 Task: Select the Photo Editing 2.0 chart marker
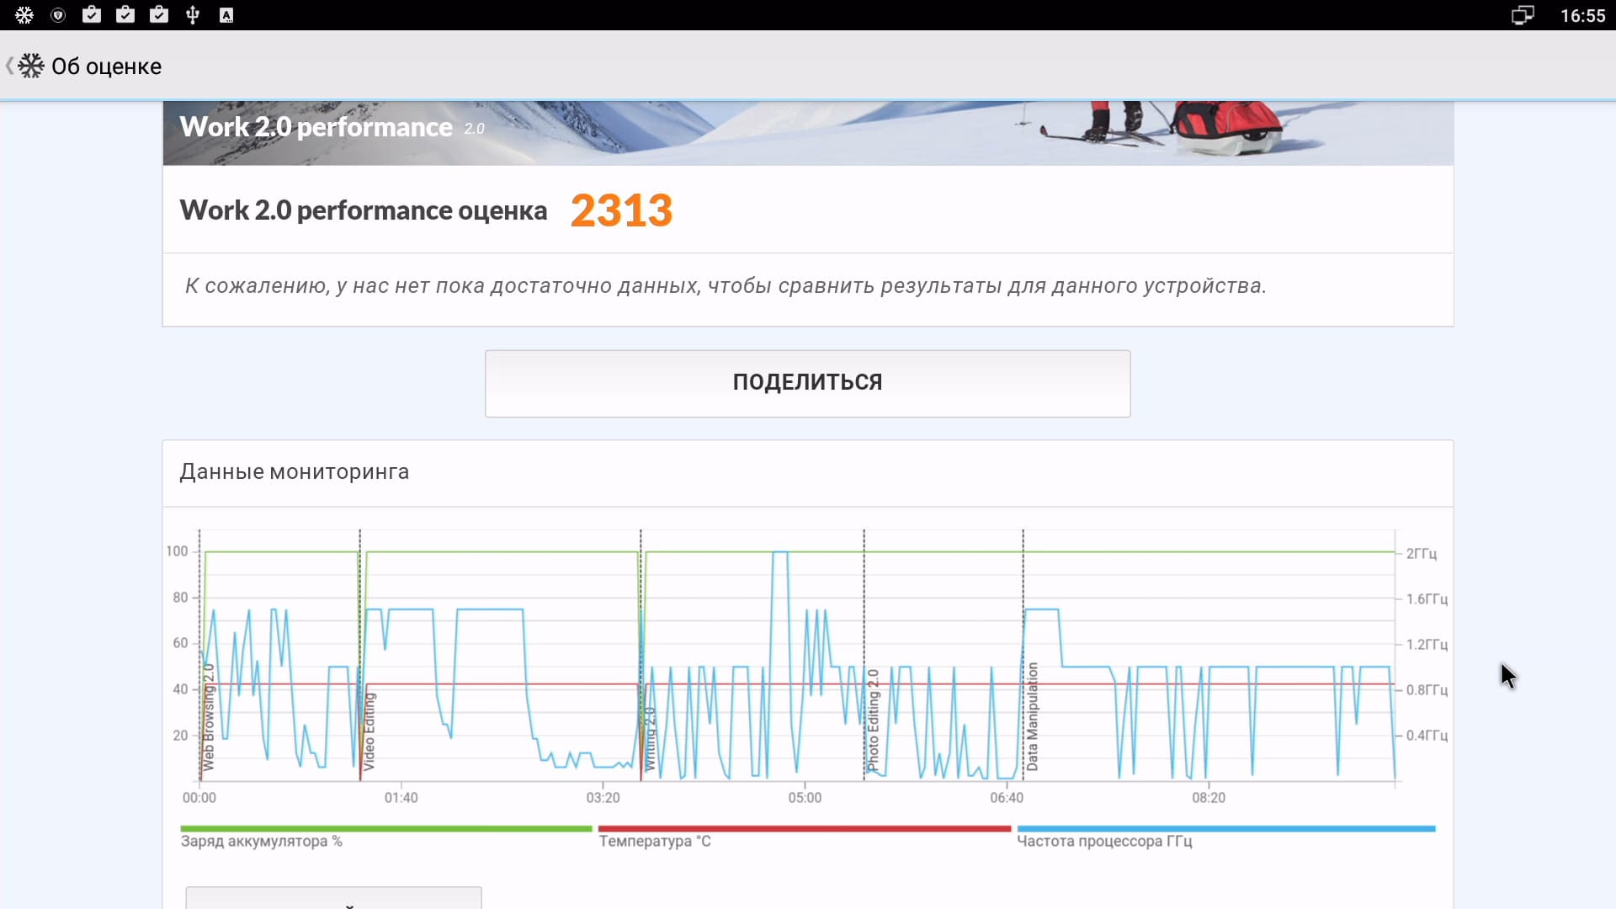click(x=873, y=719)
